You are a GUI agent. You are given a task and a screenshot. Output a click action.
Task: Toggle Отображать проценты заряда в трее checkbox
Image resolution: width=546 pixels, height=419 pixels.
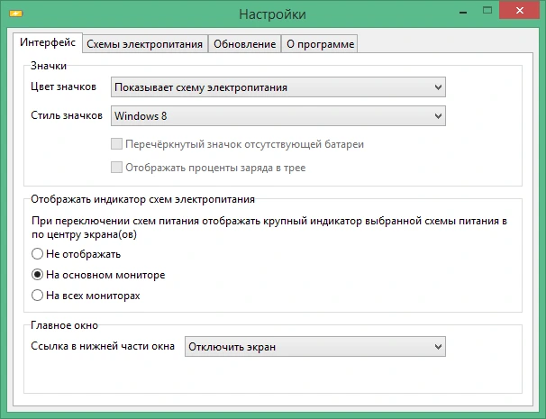pos(116,168)
